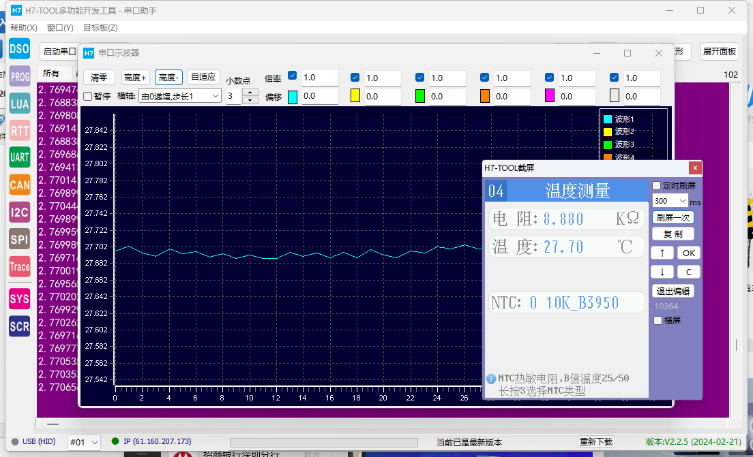Viewport: 753px width, 457px height.
Task: Click the info icon beside NTC热敏电阻 hint
Action: point(491,379)
